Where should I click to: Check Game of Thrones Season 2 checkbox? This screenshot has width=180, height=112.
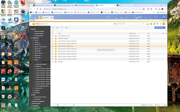pos(52,44)
